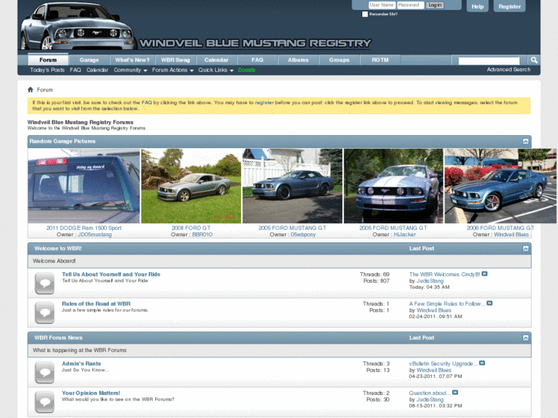View owner BBR010 profile
The image size is (558, 418).
click(202, 235)
